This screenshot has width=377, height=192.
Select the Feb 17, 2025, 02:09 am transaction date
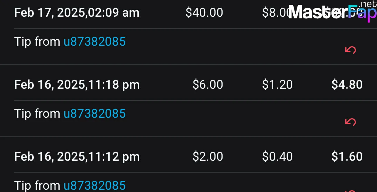[77, 13]
